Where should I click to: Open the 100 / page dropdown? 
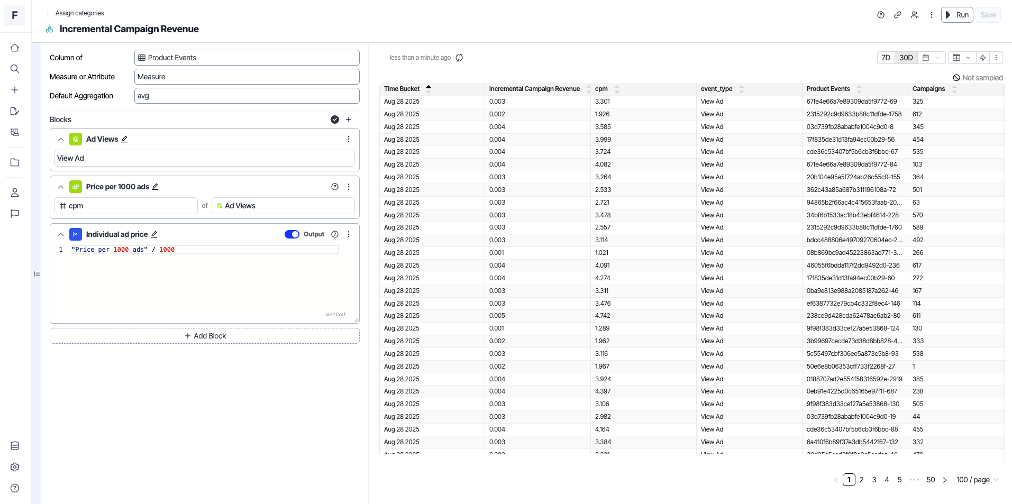(977, 480)
